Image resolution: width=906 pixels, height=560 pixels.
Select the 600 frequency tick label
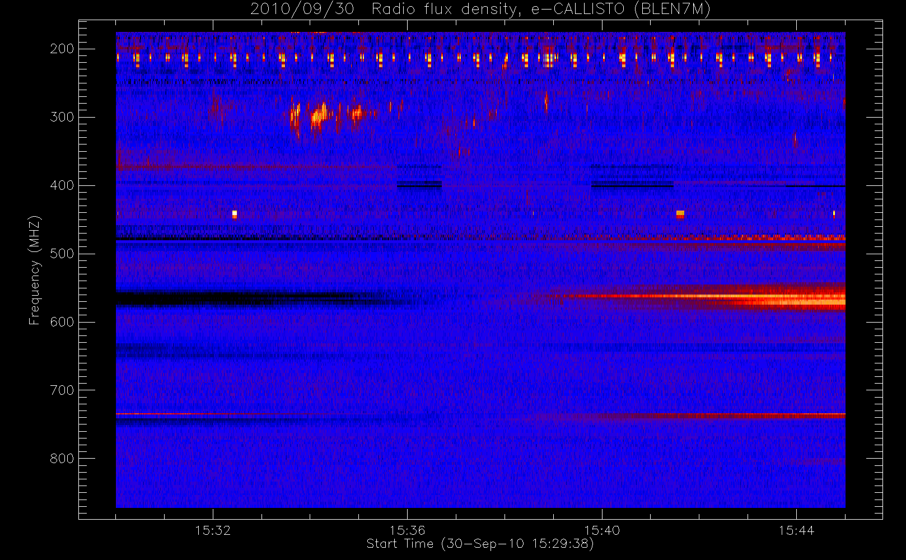pyautogui.click(x=62, y=322)
